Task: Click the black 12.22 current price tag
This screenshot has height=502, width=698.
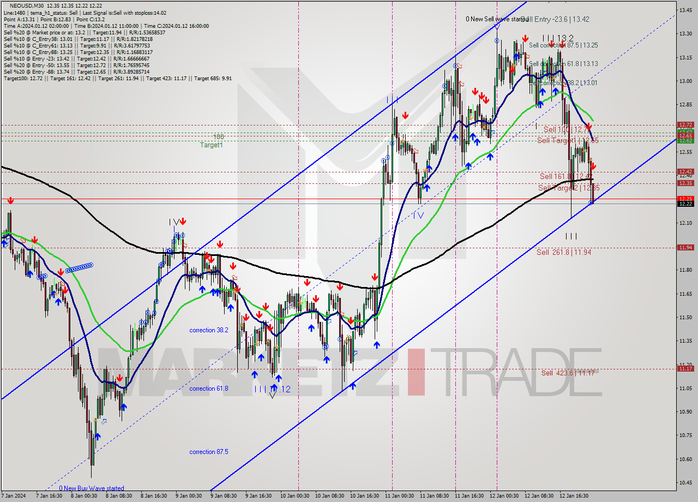Action: click(x=685, y=204)
